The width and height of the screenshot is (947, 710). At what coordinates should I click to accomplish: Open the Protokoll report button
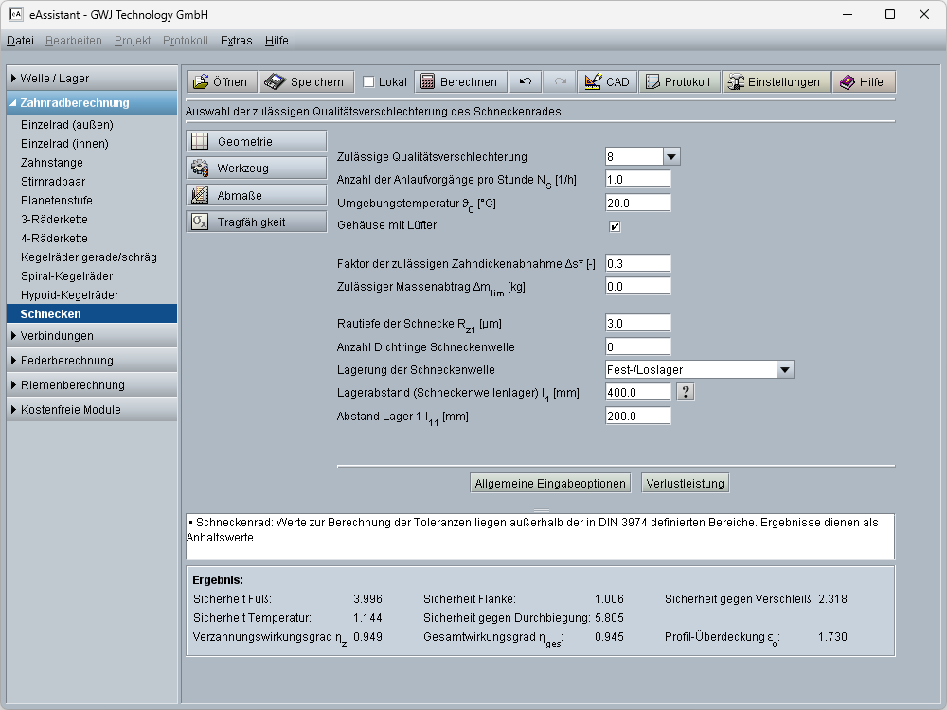click(678, 82)
